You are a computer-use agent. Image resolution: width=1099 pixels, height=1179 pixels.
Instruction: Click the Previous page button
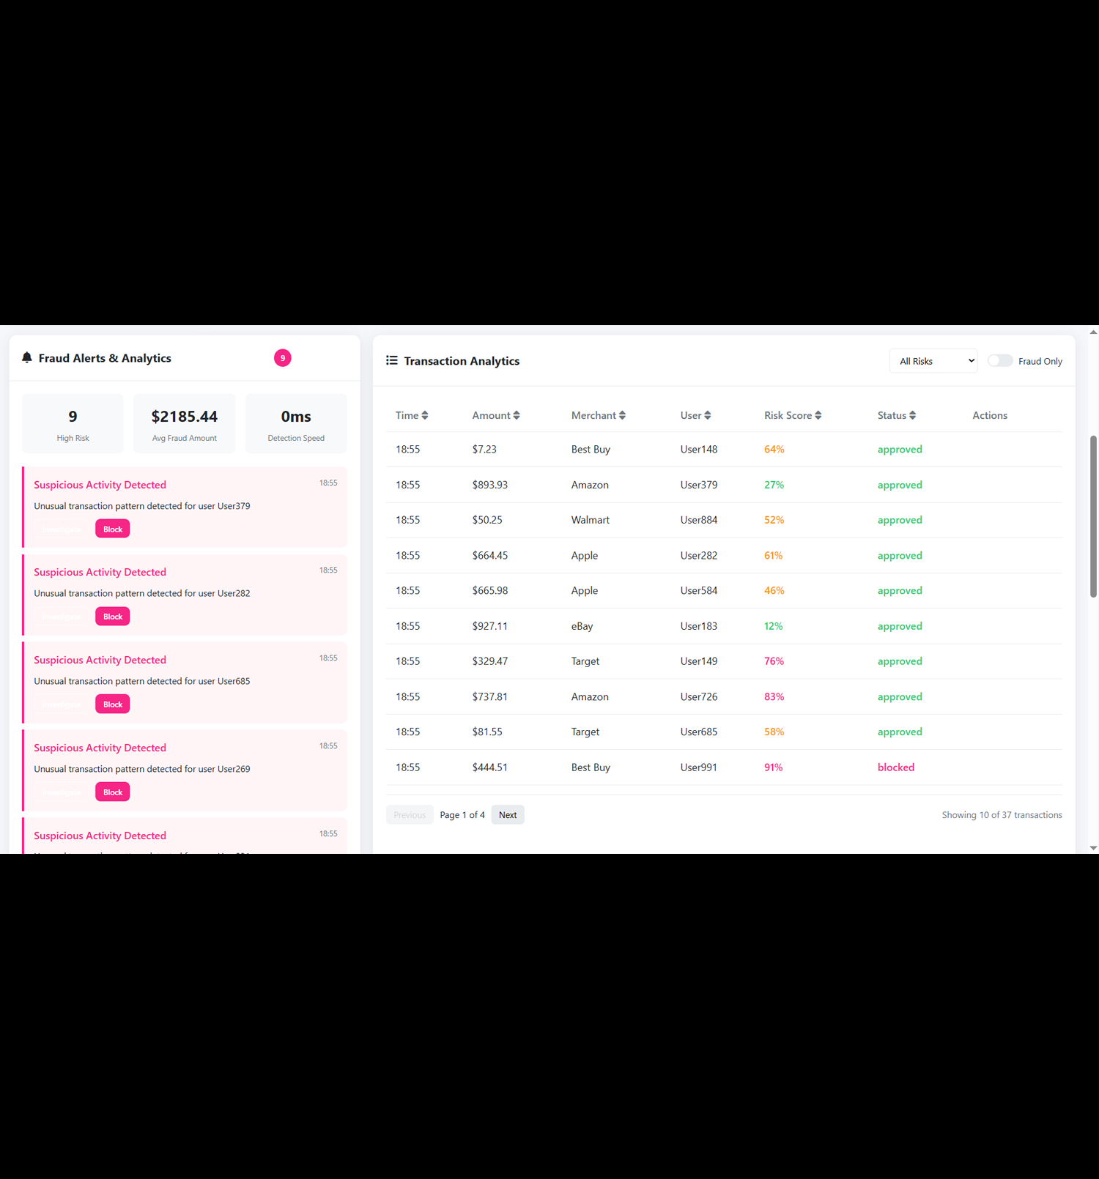point(410,815)
